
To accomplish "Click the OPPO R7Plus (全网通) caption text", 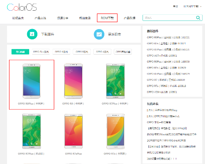I will pos(115,104).
